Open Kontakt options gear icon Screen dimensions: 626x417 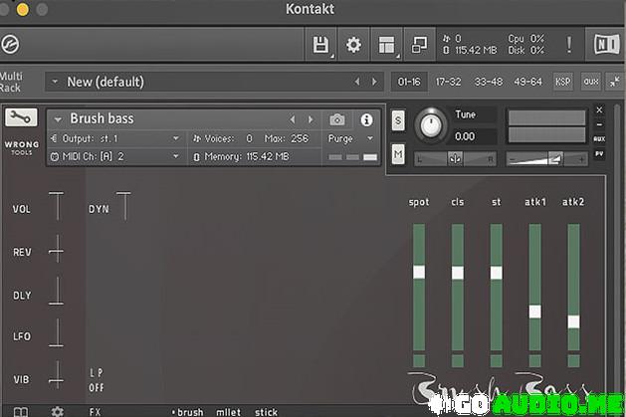(353, 45)
